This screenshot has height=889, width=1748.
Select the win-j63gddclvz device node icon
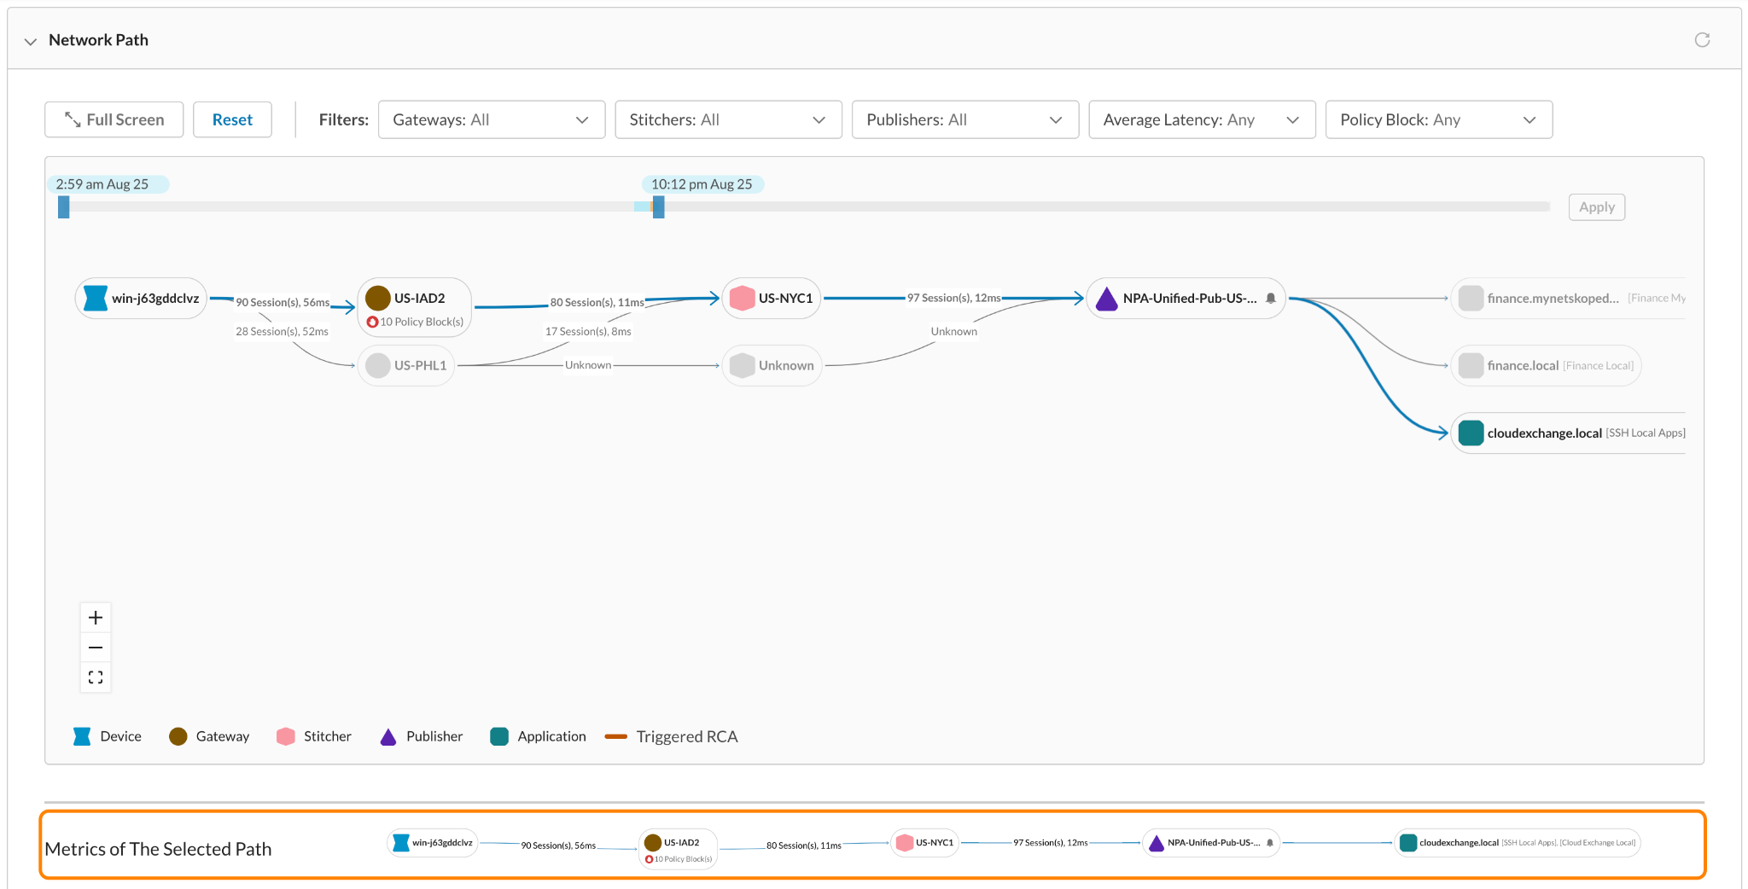click(x=96, y=299)
